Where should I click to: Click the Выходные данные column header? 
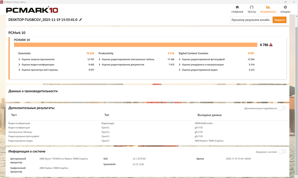(x=209, y=115)
